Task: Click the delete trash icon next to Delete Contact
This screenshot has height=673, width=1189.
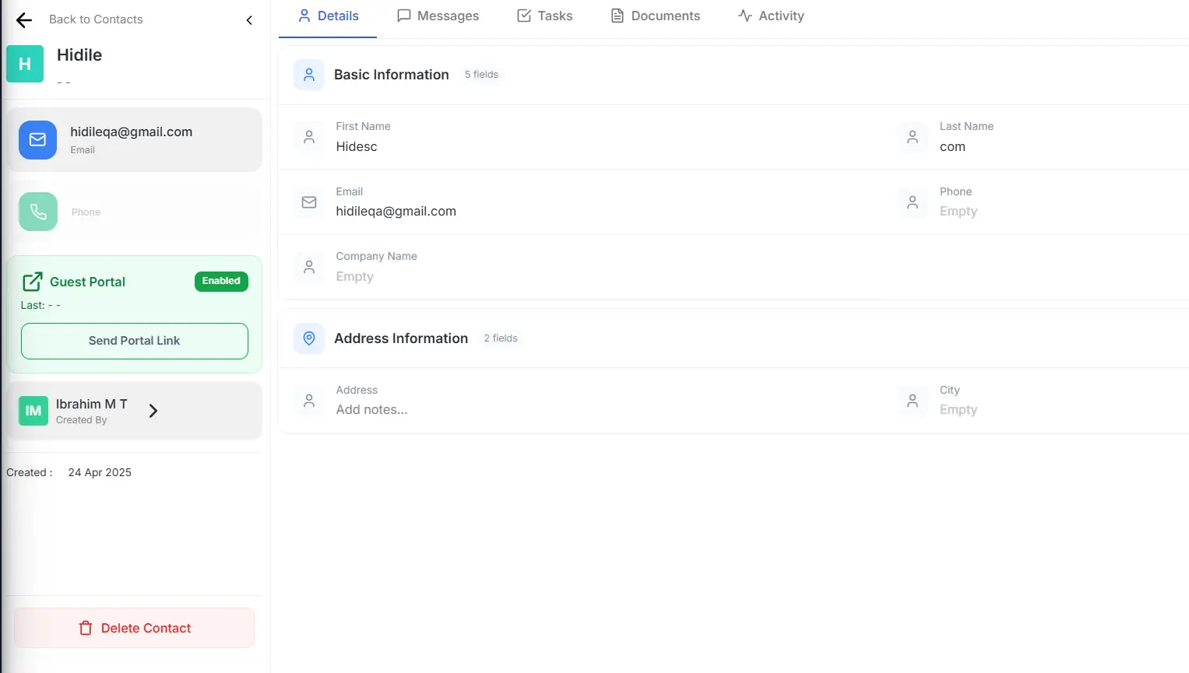Action: click(x=85, y=628)
